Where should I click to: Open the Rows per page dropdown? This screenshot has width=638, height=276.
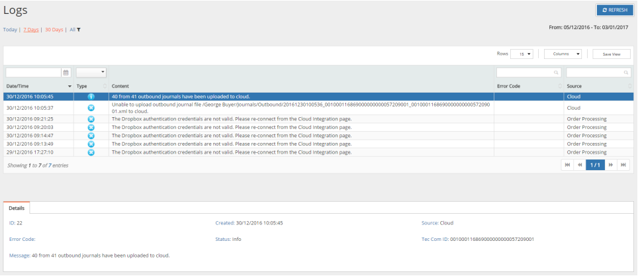522,54
